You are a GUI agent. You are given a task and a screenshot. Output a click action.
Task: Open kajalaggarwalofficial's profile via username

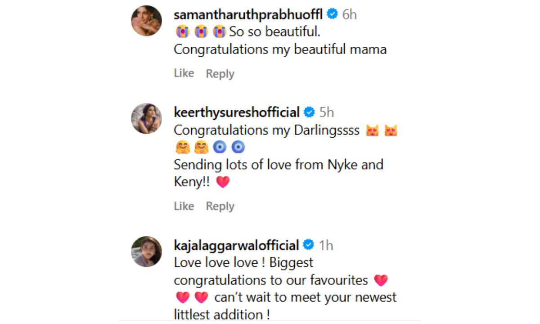(236, 245)
